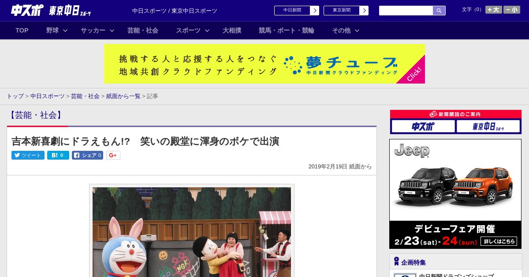Click the search magnifier button
Viewport: 529px width, 277px height.
pos(439,11)
